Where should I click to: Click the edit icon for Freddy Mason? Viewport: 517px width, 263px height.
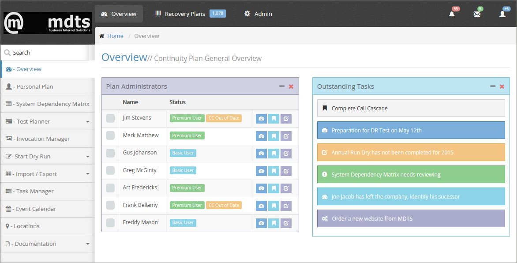point(286,223)
